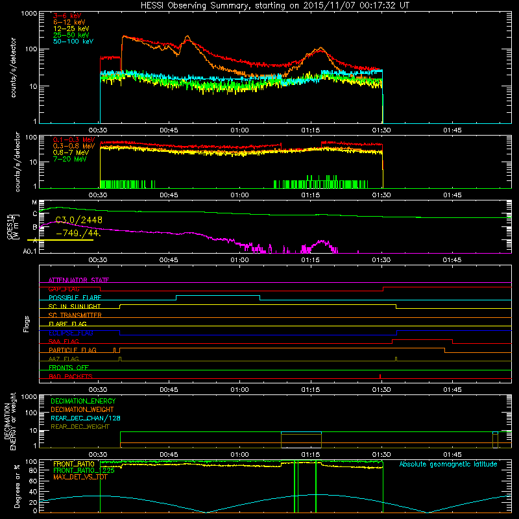Select the ECLIPSE_FLAG label
The height and width of the screenshot is (519, 519).
[x=71, y=333]
